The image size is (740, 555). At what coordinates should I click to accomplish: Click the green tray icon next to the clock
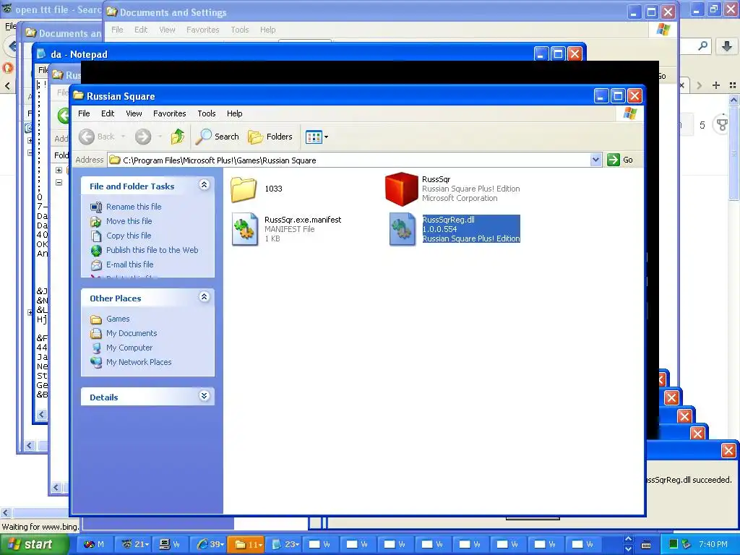(x=674, y=544)
